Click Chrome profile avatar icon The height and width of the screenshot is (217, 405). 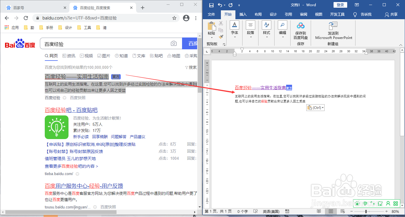186,18
